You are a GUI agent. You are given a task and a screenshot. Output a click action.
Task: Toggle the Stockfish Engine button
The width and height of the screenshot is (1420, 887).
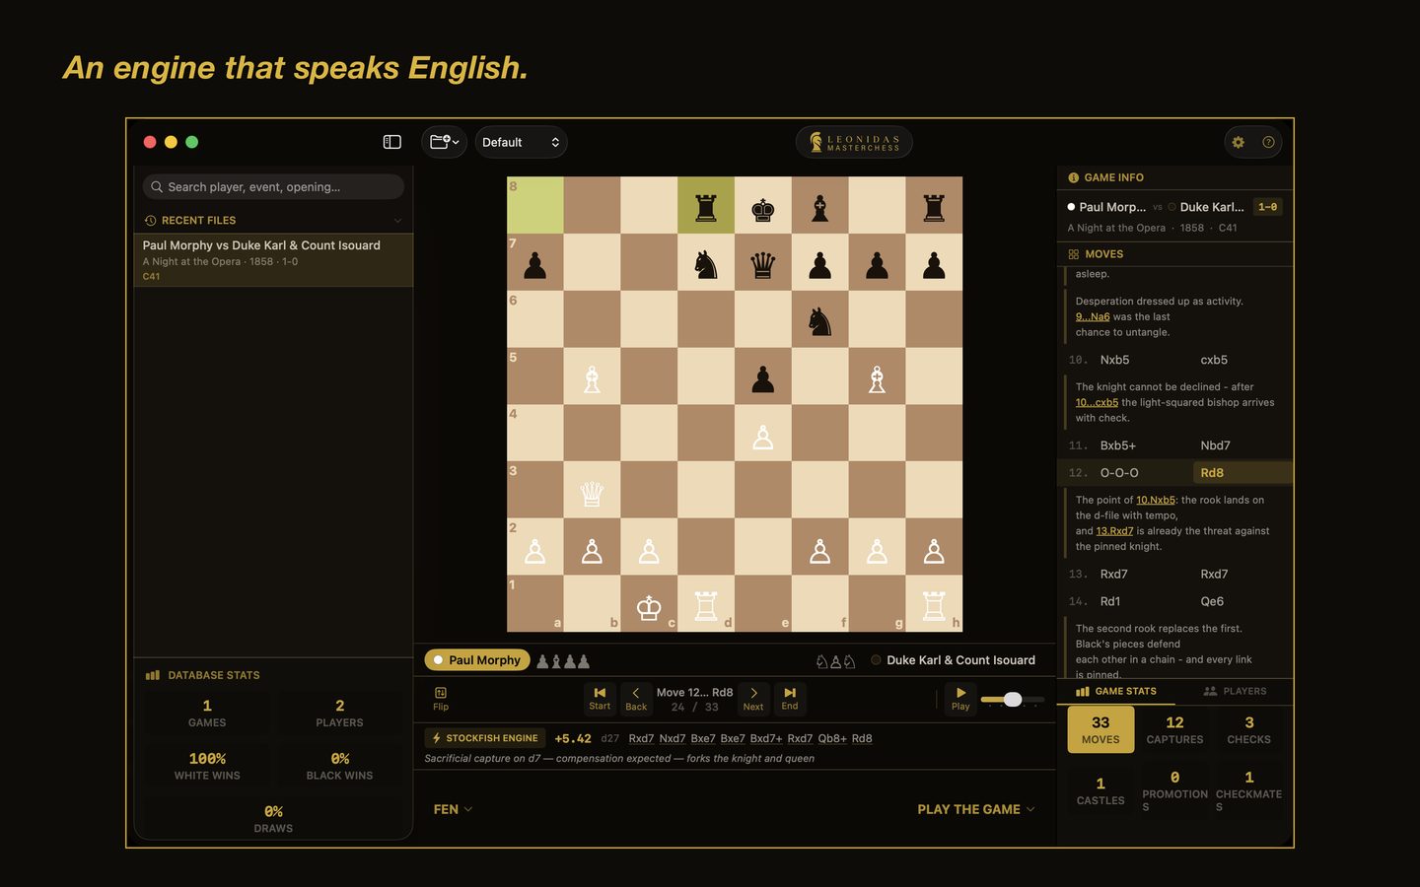tap(485, 738)
